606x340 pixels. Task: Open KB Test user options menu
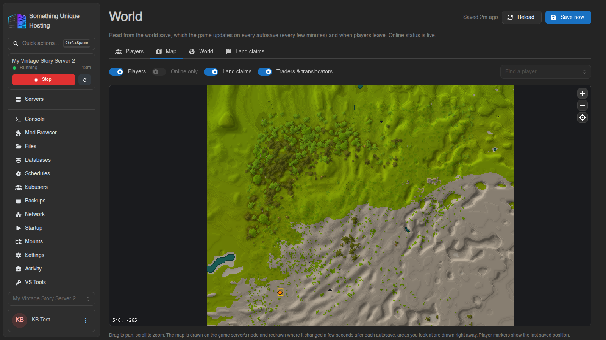point(86,320)
